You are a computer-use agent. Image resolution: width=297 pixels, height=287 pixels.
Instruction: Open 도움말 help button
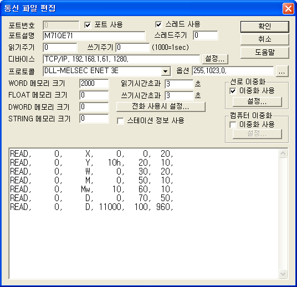(265, 53)
